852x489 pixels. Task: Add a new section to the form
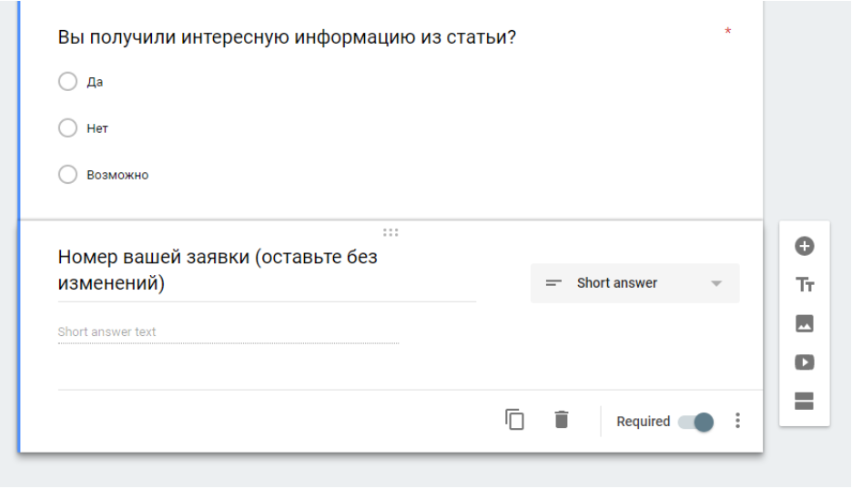coord(804,402)
